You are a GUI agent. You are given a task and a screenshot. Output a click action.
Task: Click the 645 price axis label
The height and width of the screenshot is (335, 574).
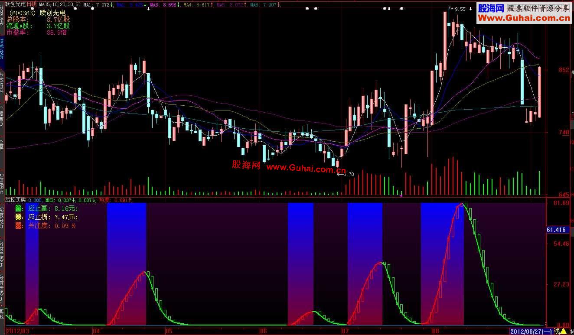564,195
